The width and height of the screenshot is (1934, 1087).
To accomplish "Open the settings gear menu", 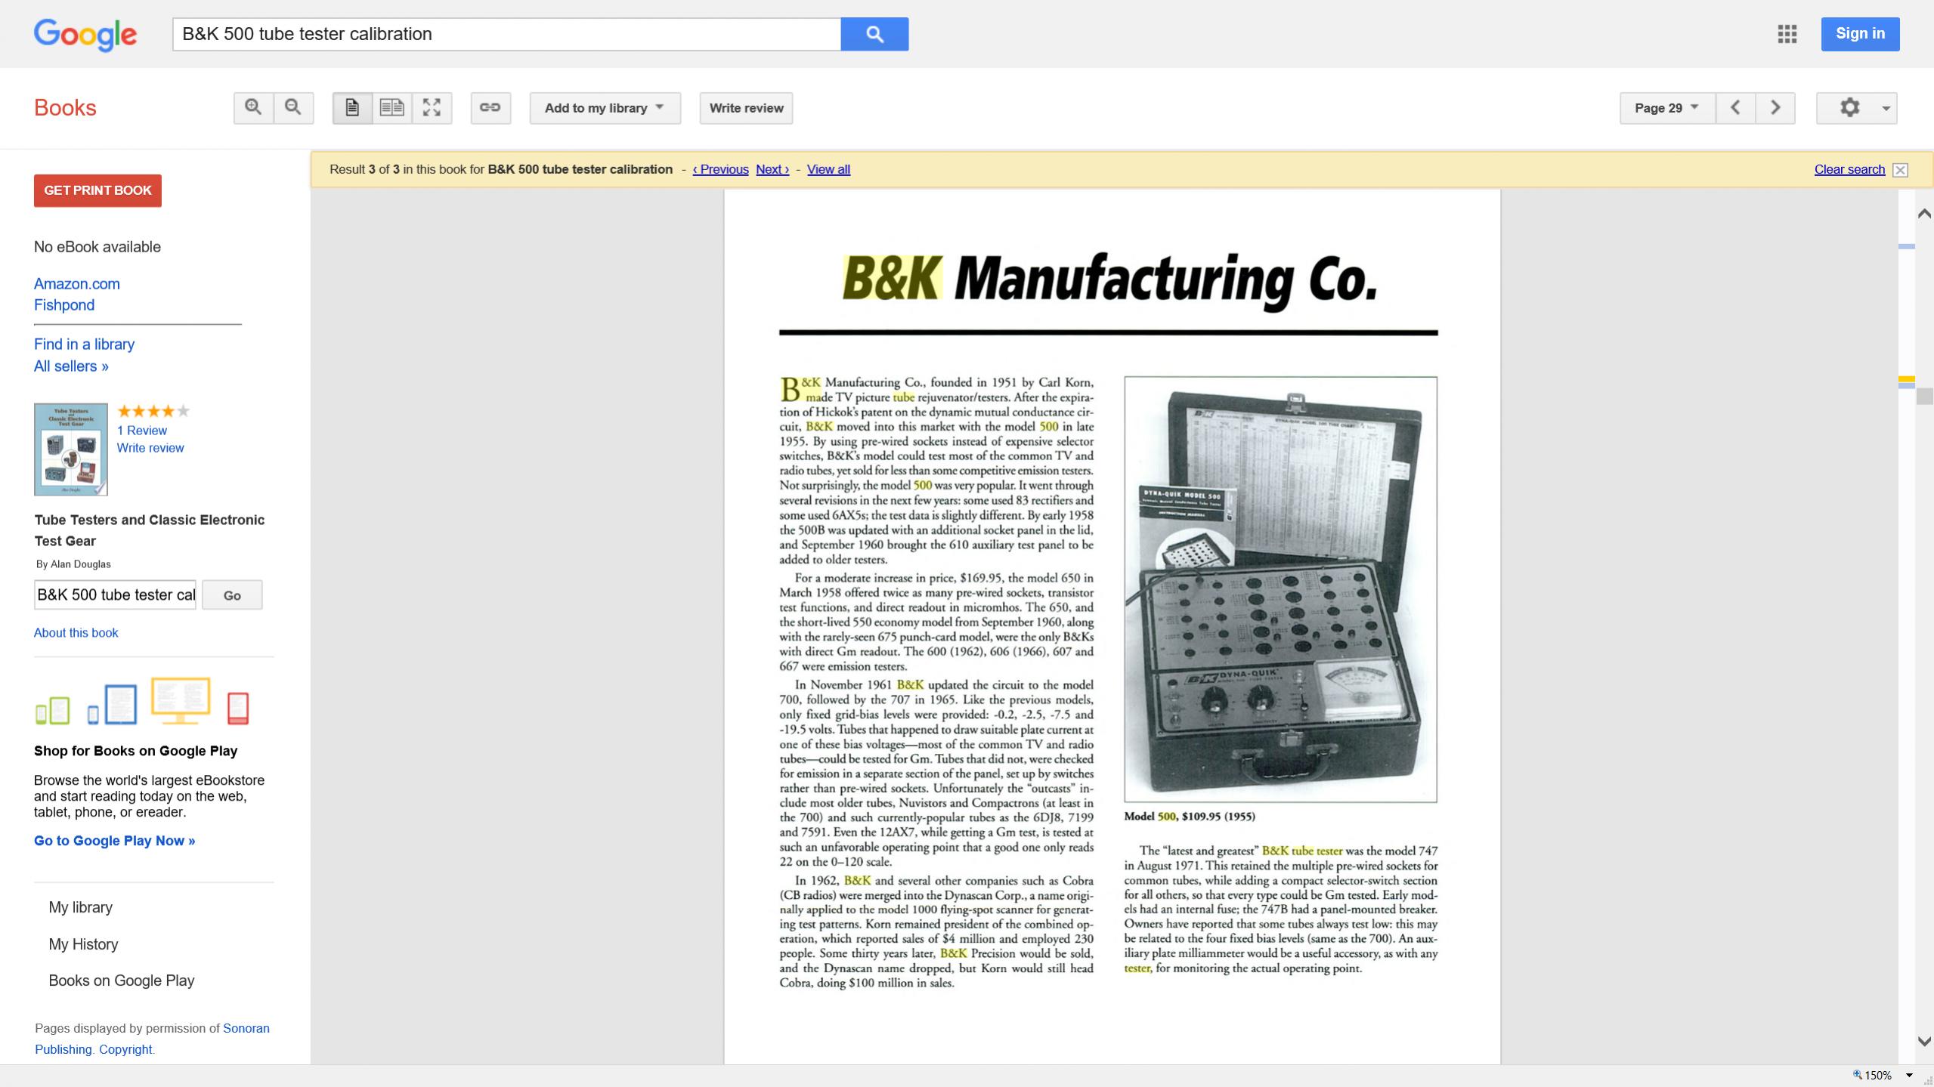I will click(1857, 108).
